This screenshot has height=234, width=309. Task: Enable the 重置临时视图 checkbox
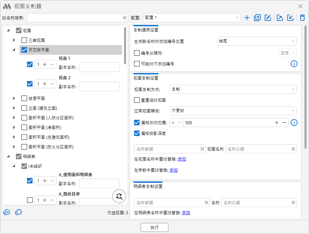click(x=137, y=100)
